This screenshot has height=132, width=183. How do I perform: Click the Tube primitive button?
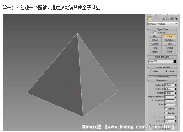click(169, 44)
